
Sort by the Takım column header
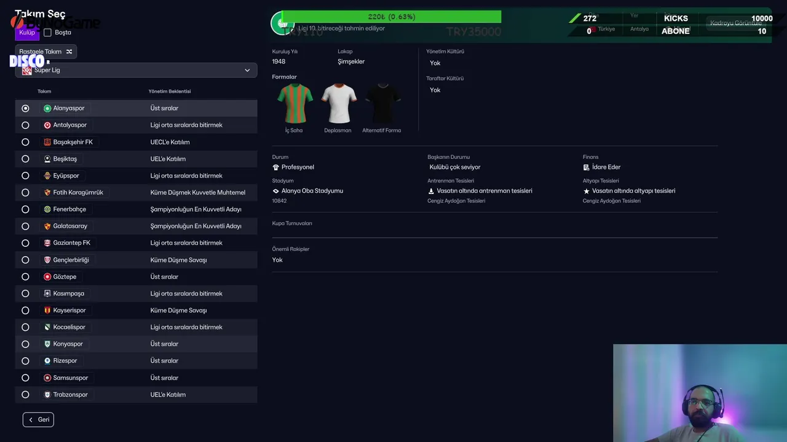pos(44,91)
